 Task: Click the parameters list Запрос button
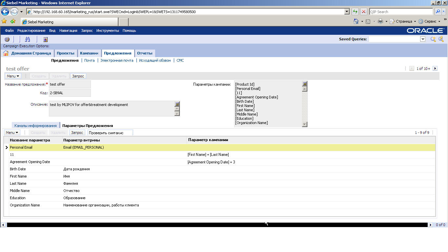click(x=77, y=133)
